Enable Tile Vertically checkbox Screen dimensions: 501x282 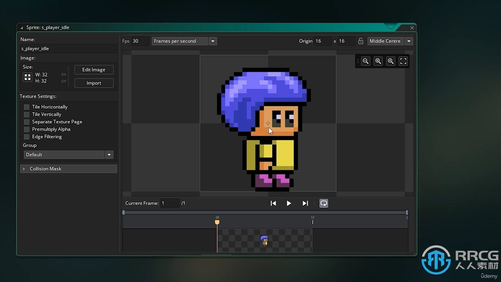pyautogui.click(x=27, y=114)
